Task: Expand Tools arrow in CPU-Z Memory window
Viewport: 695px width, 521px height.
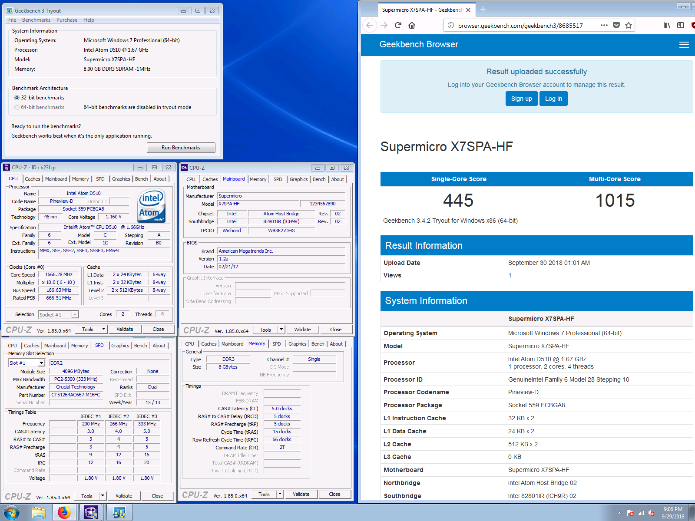Action: (280, 494)
